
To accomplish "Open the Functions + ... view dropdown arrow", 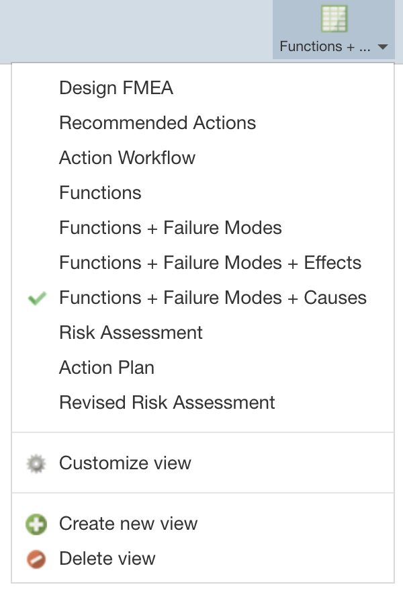I will 383,46.
